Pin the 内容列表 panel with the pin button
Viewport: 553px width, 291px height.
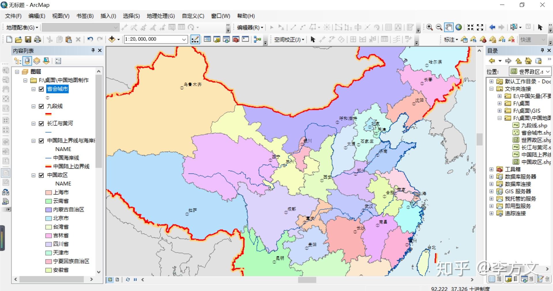pos(92,51)
